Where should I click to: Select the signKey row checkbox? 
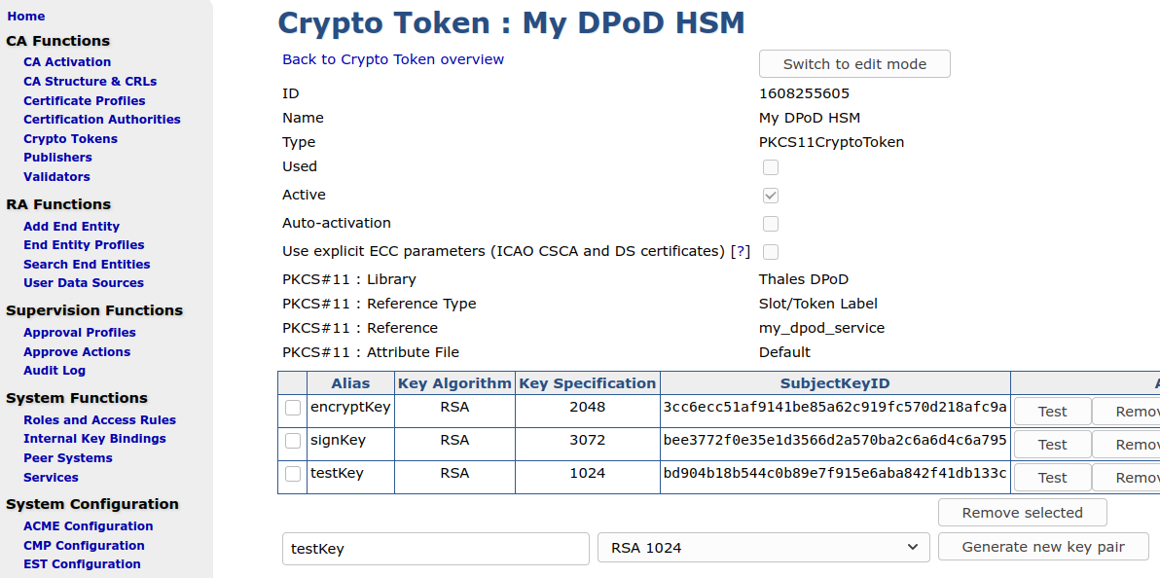coord(293,442)
